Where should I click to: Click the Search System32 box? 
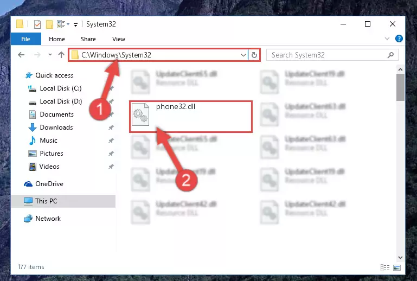pos(332,55)
